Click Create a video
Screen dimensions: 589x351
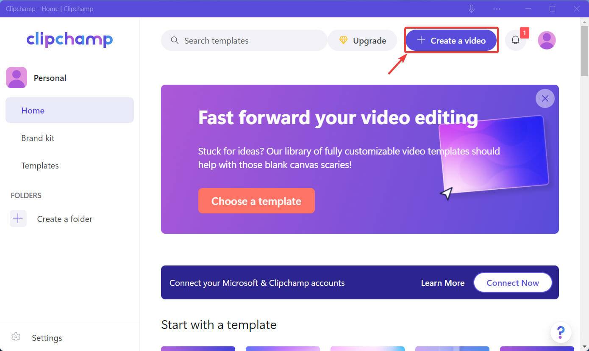point(451,40)
